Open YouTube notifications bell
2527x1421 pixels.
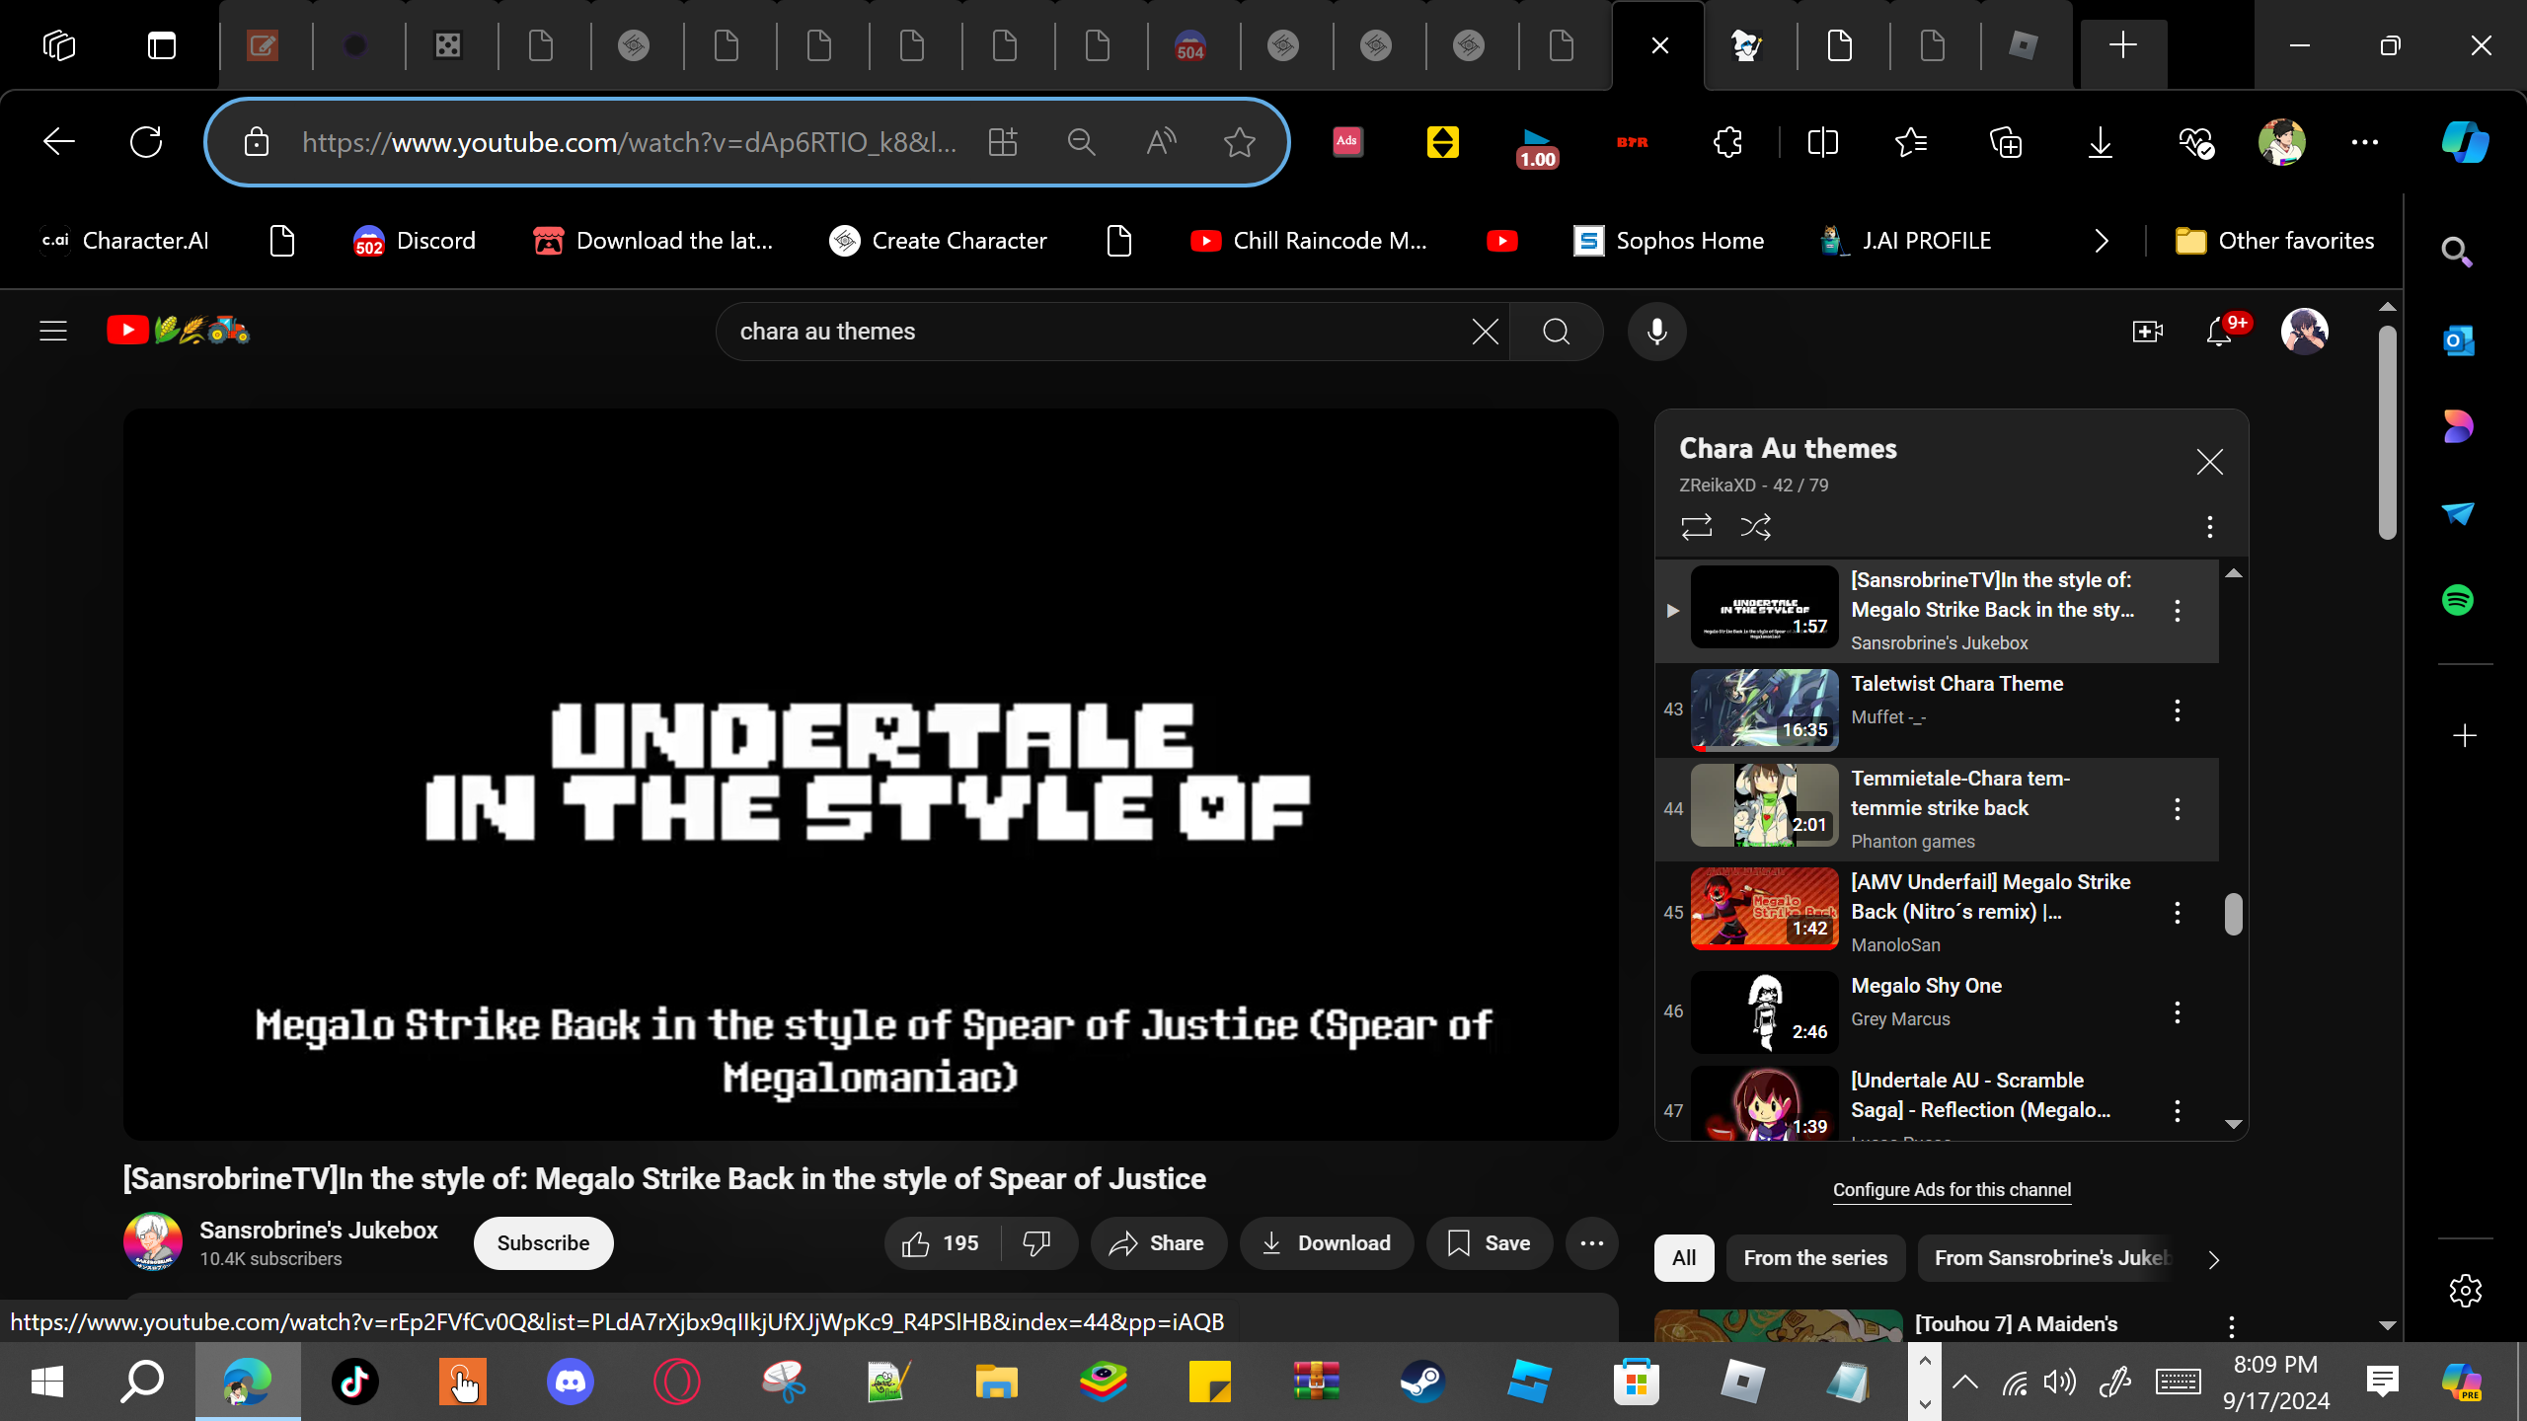[2218, 332]
